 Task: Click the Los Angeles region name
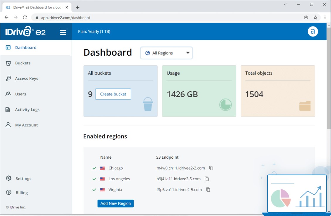click(x=119, y=179)
